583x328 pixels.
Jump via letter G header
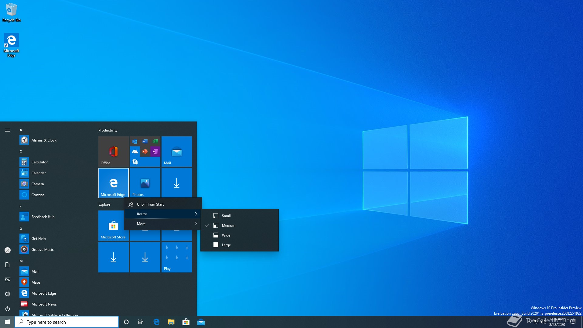click(21, 228)
